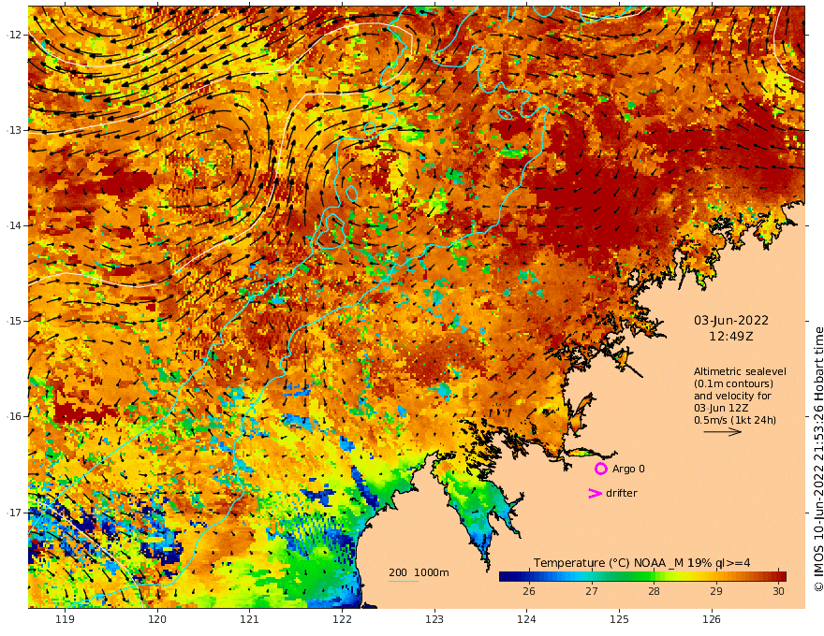The height and width of the screenshot is (636, 824).
Task: Click the "Temperature (°C) NOAA _M 19% ql>=4" title
Action: 641,562
